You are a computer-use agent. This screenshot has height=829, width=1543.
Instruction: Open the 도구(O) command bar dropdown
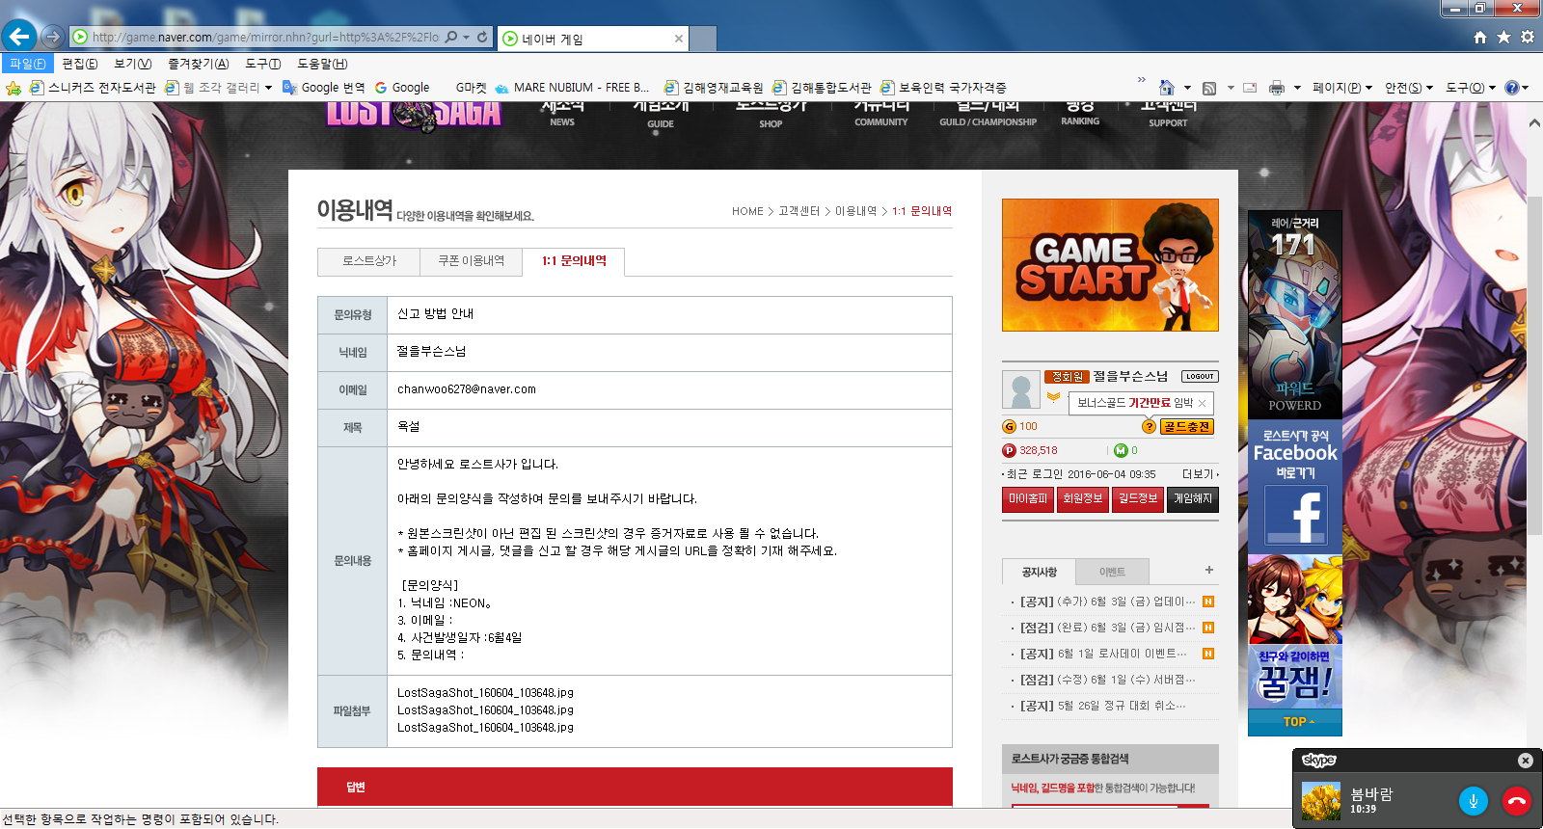1471,88
